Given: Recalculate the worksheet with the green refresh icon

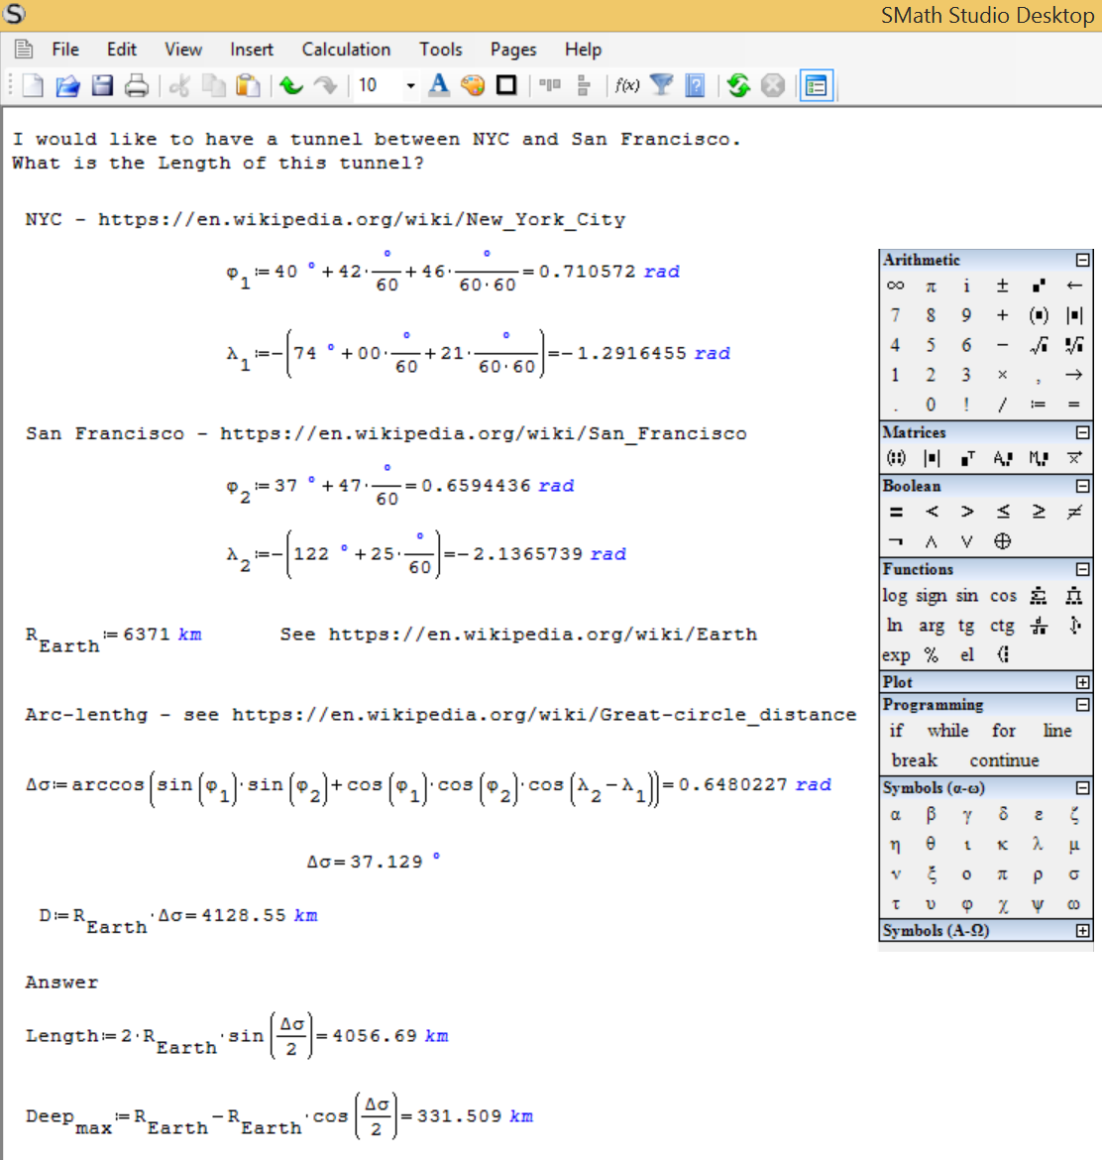Looking at the screenshot, I should [738, 86].
